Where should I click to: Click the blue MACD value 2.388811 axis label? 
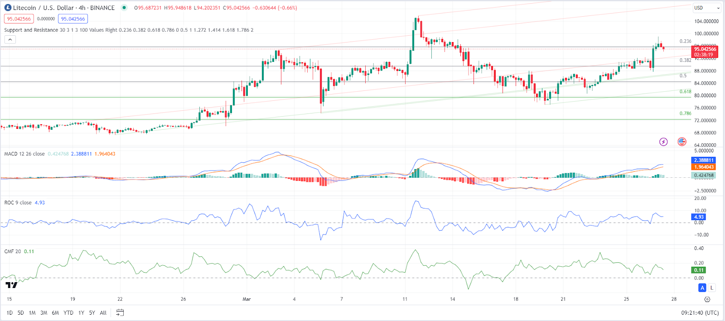(x=704, y=160)
